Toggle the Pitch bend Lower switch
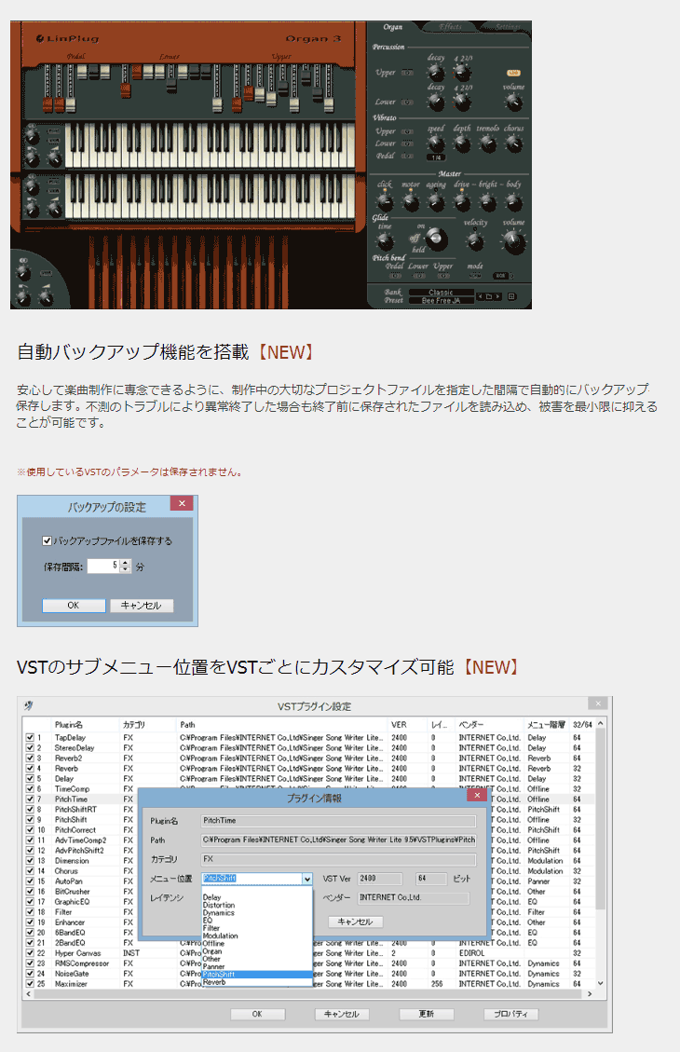The width and height of the screenshot is (680, 1052). [419, 276]
